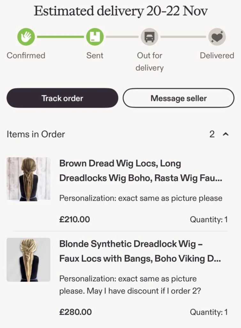This screenshot has width=241, height=328.
Task: Open the Blonde Synthetic Dreadlock Wig title
Action: [x=140, y=251]
